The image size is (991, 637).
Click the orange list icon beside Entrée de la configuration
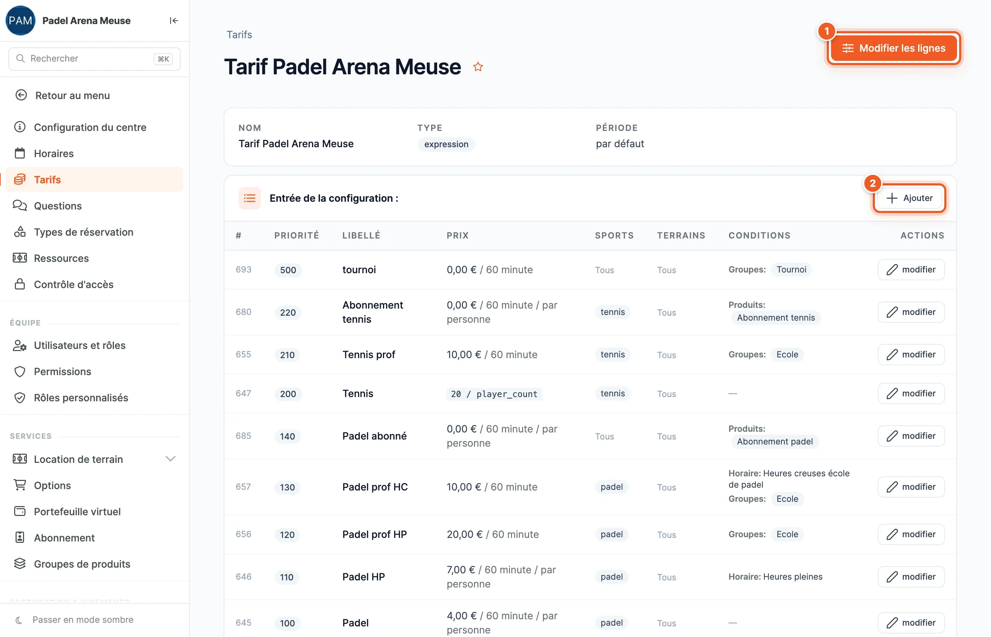(250, 198)
